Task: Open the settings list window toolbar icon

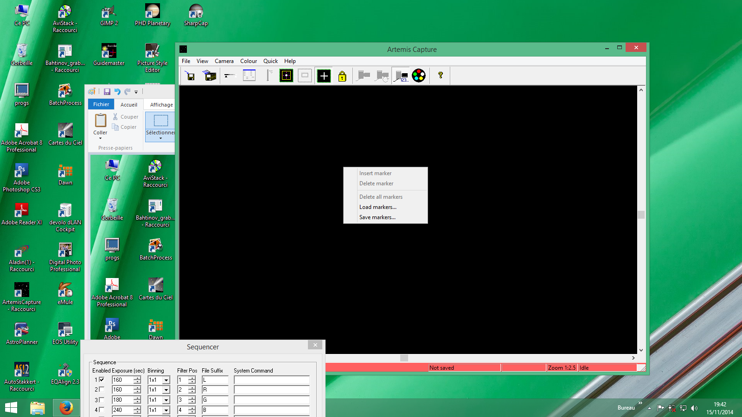Action: coord(249,76)
